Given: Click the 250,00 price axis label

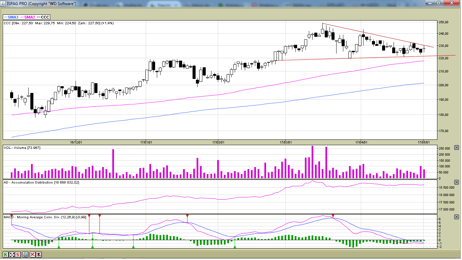Looking at the screenshot, I should [x=443, y=22].
